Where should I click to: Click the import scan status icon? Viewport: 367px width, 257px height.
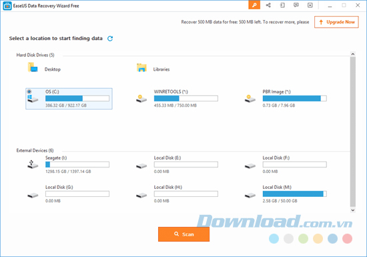coord(282,5)
